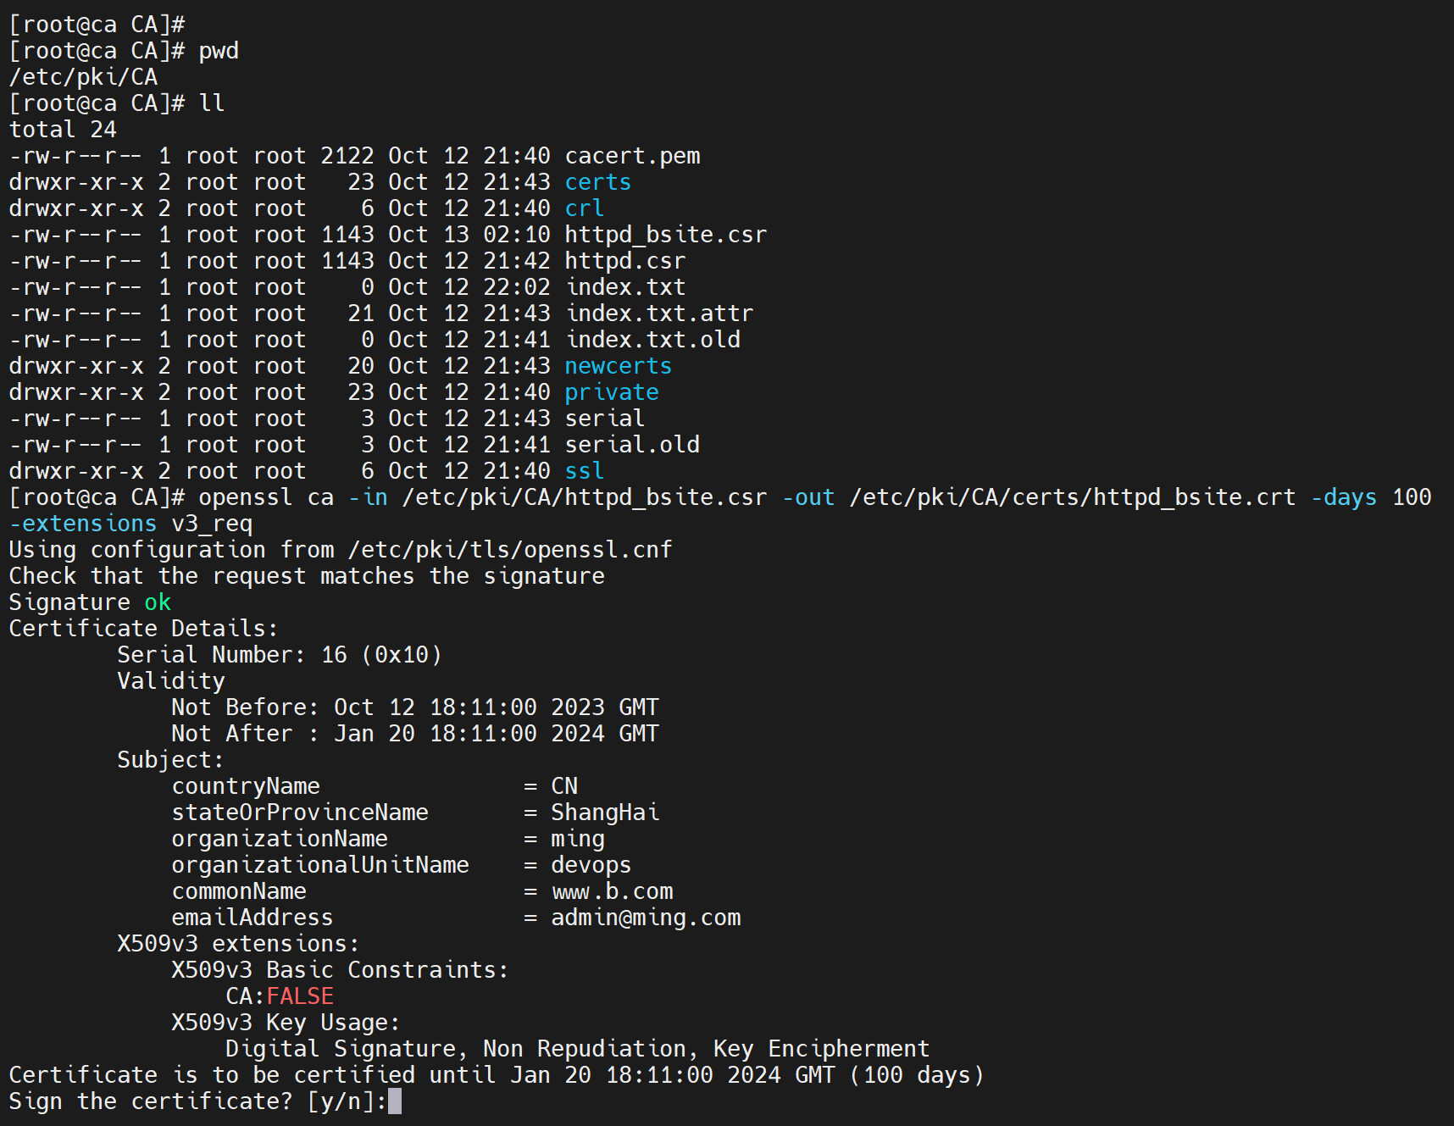
Task: Click the index.txt.old filename
Action: tap(652, 340)
